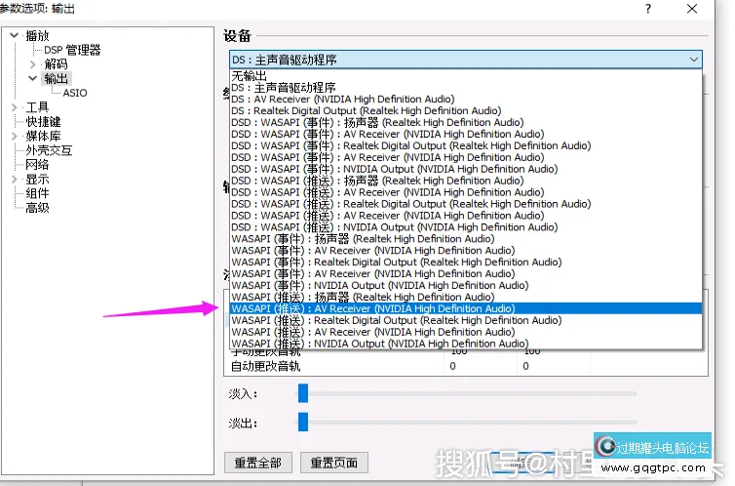This screenshot has height=486, width=735.
Task: Select 高级 in the settings tree
Action: pos(37,208)
